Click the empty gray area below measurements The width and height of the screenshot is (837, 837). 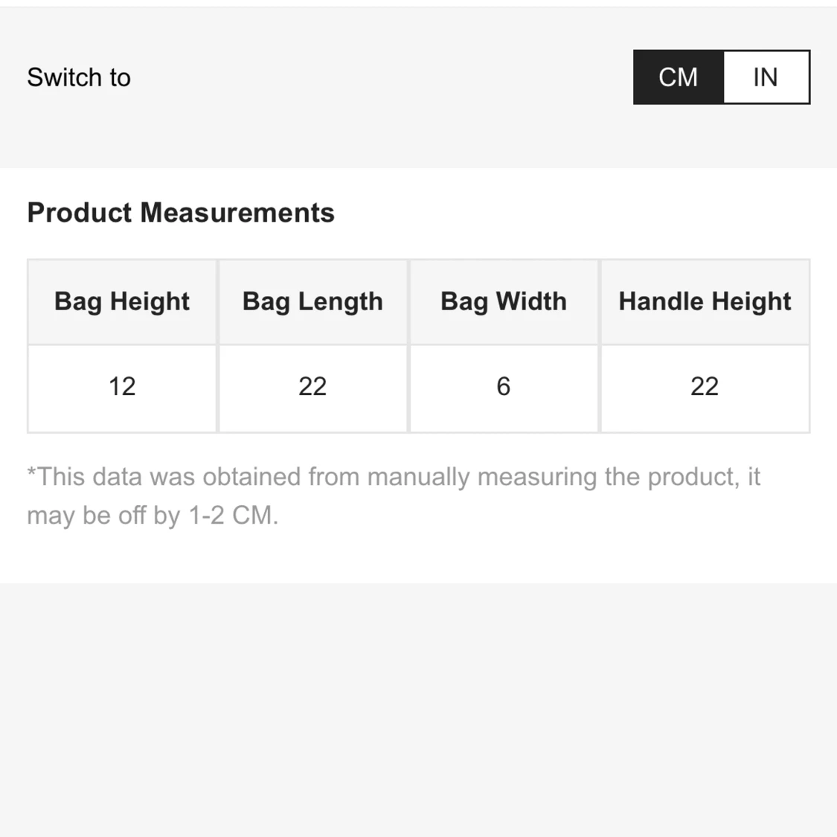pyautogui.click(x=418, y=707)
